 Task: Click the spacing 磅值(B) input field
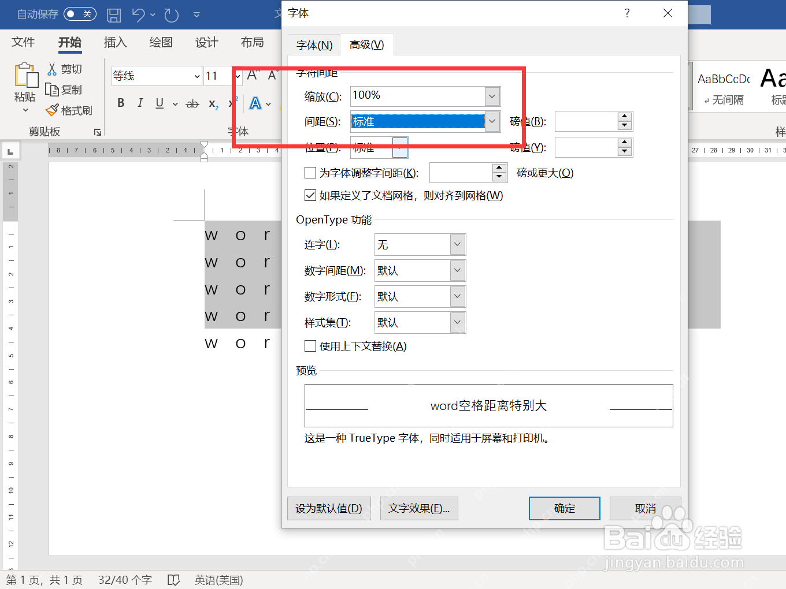(x=586, y=121)
